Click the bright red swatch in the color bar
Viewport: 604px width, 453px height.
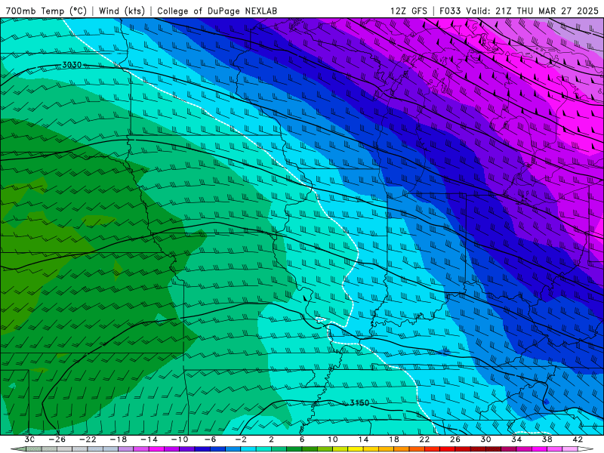point(447,449)
